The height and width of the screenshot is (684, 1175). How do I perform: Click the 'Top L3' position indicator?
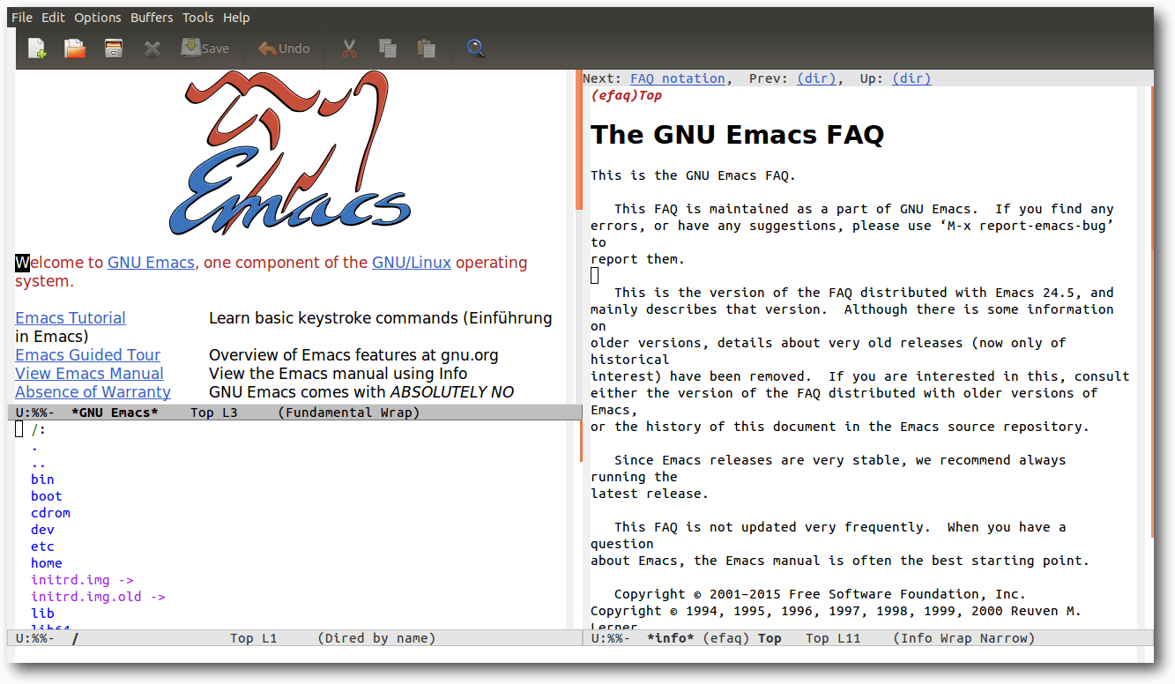(214, 413)
